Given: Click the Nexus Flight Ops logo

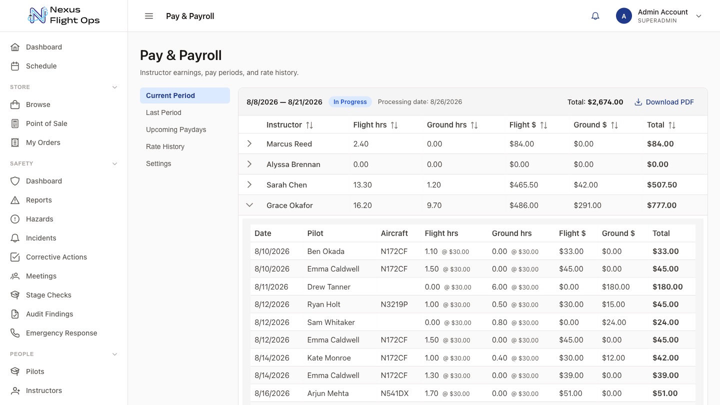Looking at the screenshot, I should pyautogui.click(x=63, y=15).
